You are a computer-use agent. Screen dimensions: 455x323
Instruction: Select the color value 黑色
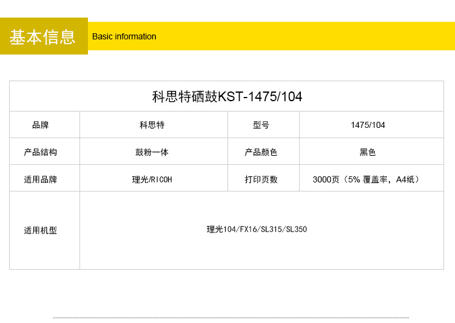368,152
